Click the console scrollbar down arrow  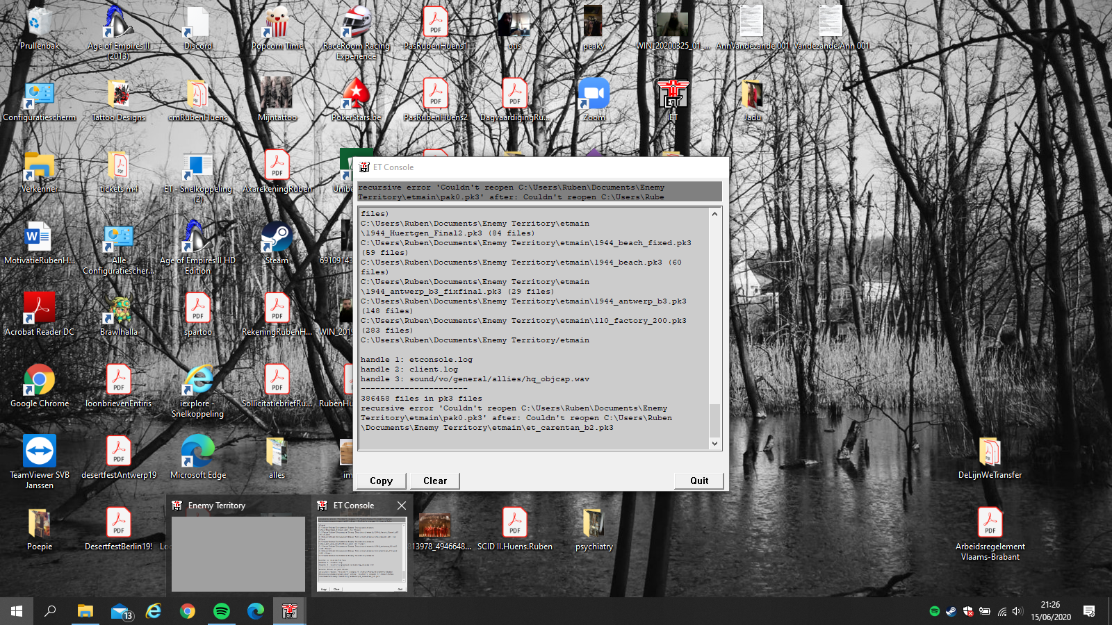(x=714, y=443)
